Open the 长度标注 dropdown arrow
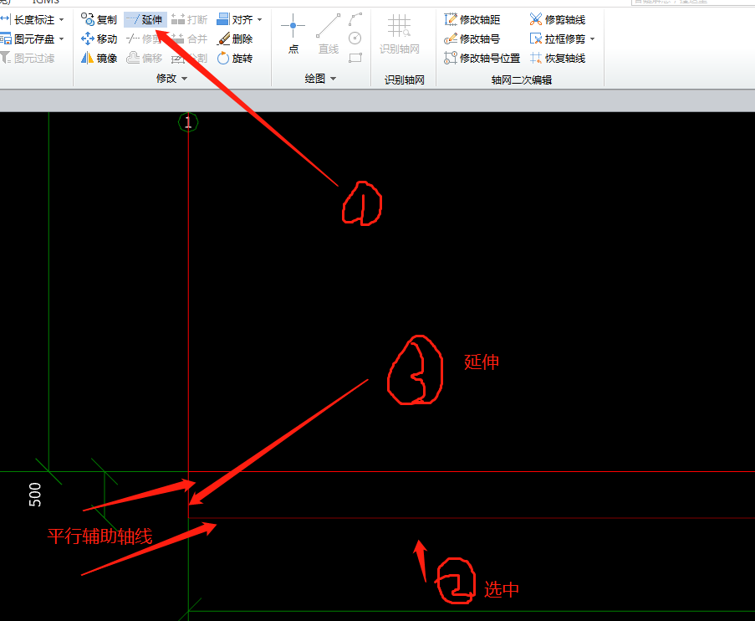The height and width of the screenshot is (621, 755). click(x=61, y=20)
